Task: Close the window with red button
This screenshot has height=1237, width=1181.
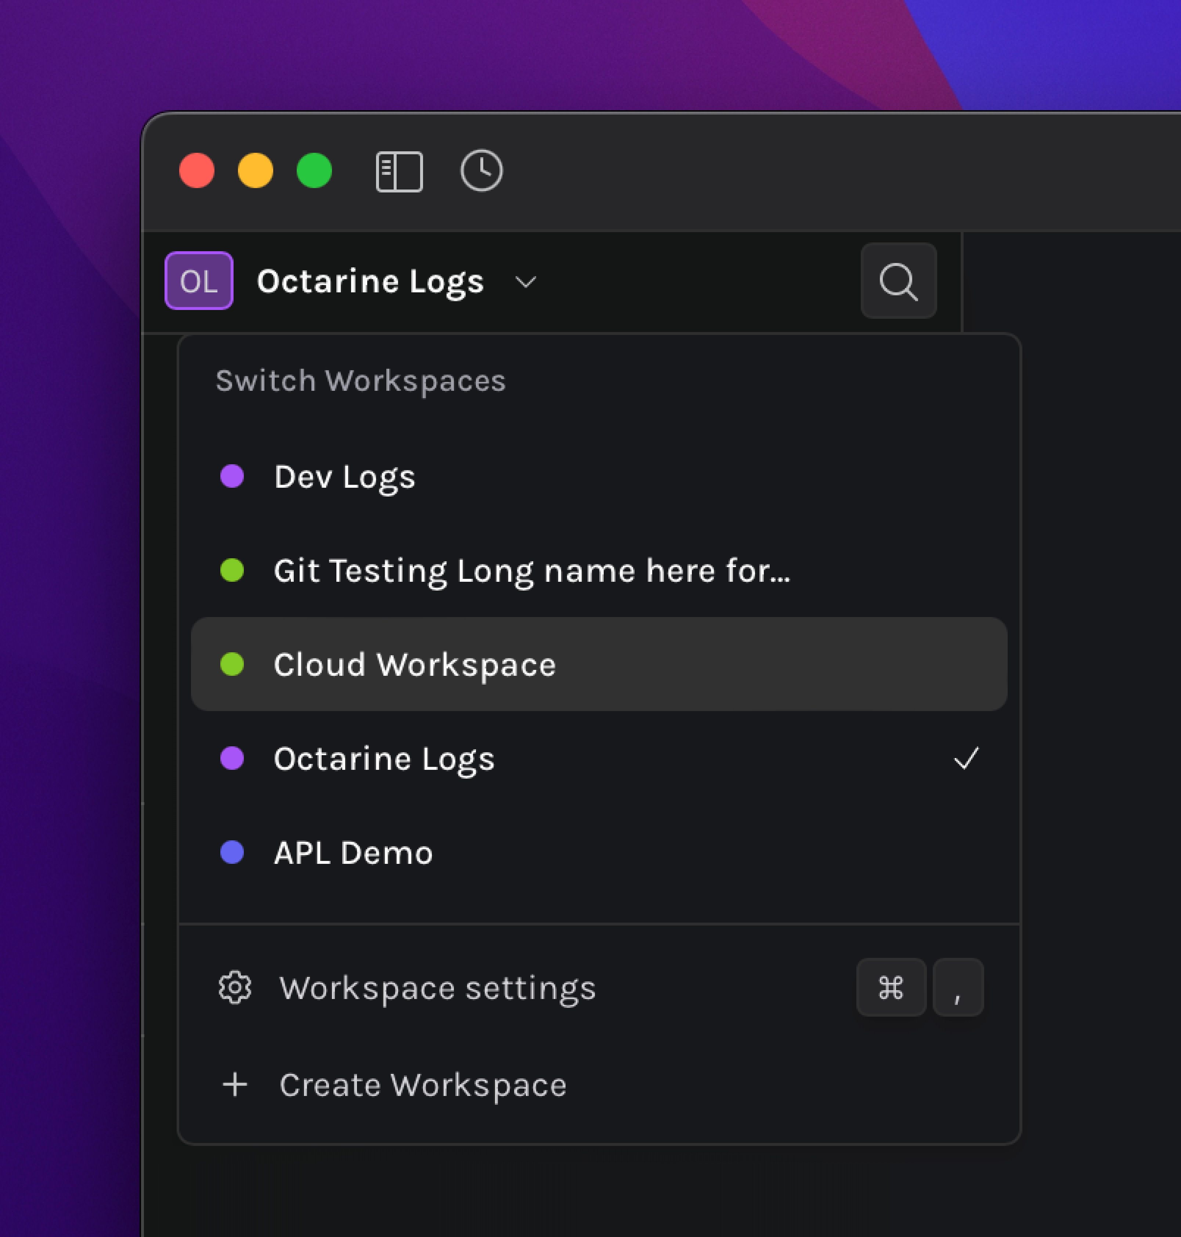Action: (x=196, y=170)
